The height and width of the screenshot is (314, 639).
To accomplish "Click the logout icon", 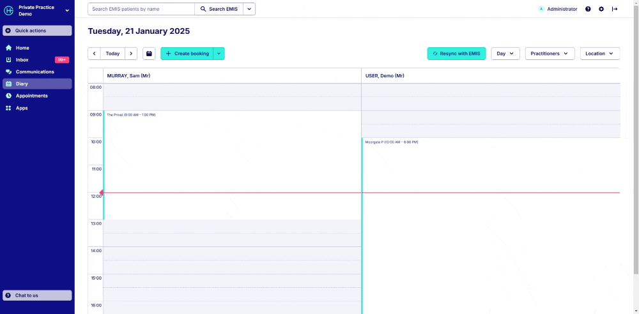I will (x=615, y=9).
